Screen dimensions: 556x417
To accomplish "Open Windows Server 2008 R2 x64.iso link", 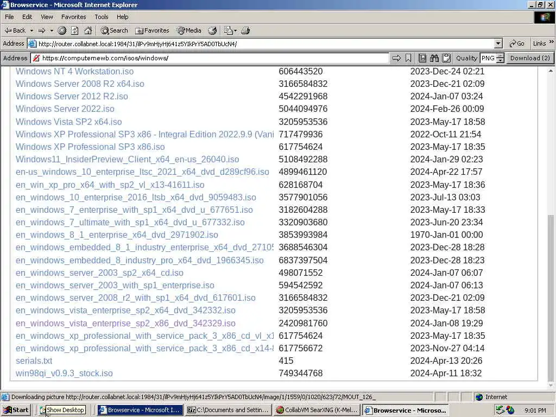I will coord(80,84).
